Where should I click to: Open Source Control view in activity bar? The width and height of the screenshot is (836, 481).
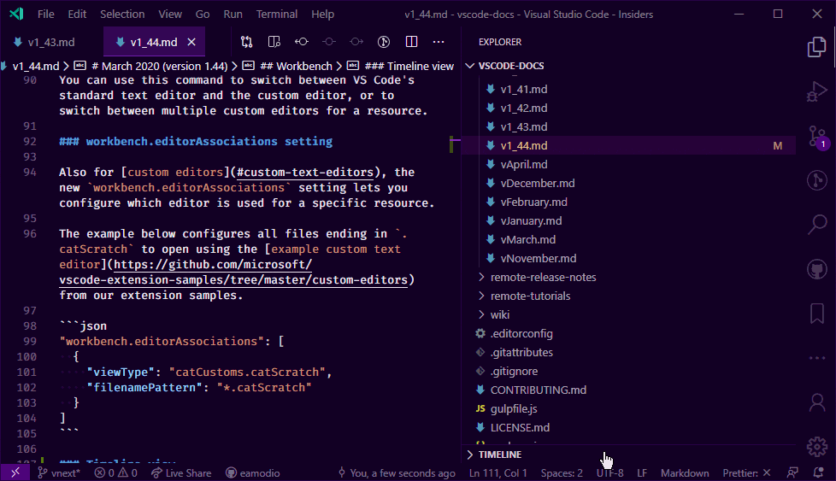click(x=816, y=136)
